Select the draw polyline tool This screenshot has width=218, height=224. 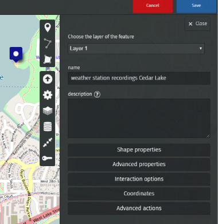(x=48, y=43)
